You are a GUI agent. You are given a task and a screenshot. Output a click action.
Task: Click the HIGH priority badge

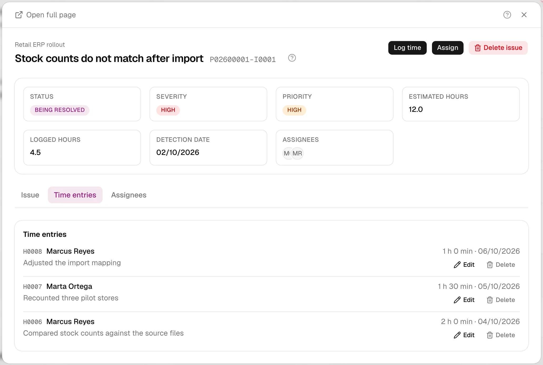click(x=294, y=110)
